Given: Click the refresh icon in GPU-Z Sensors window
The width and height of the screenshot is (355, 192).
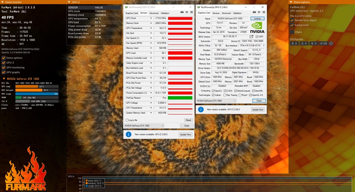Looking at the screenshot, I should [187, 12].
